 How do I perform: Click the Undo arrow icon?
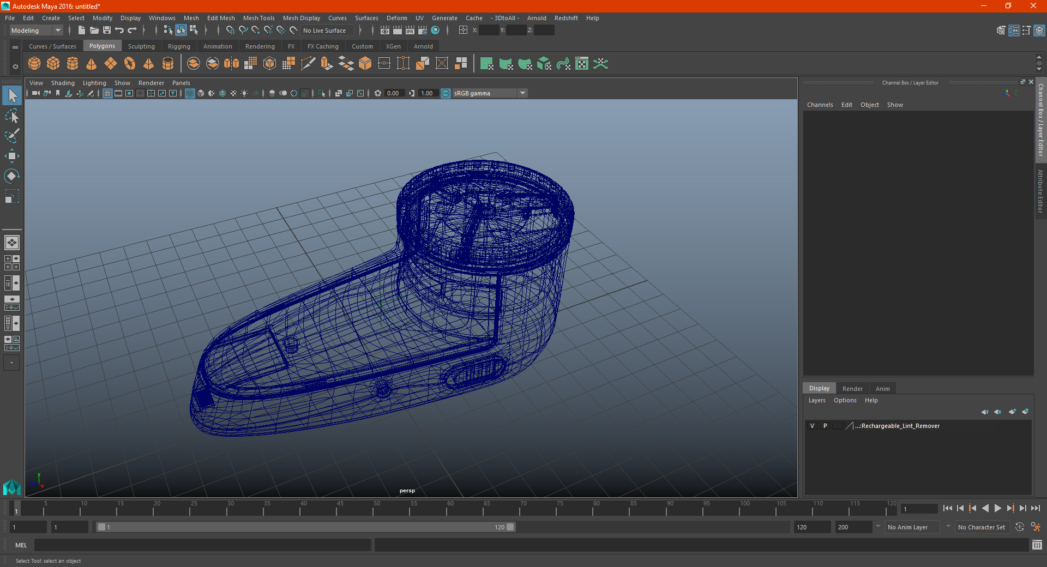point(119,31)
